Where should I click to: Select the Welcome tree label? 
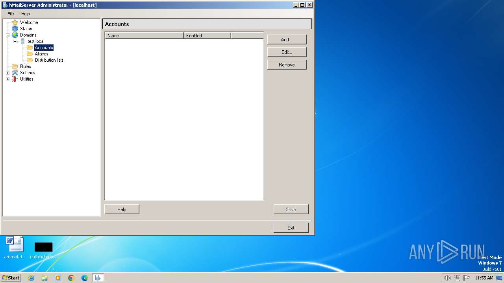pos(29,22)
